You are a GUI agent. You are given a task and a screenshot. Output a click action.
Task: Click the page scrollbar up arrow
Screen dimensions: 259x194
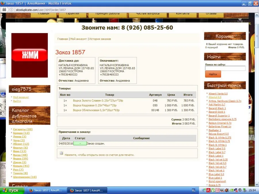pyautogui.click(x=257, y=15)
